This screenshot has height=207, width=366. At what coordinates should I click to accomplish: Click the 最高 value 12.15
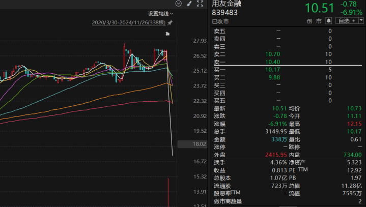354,124
